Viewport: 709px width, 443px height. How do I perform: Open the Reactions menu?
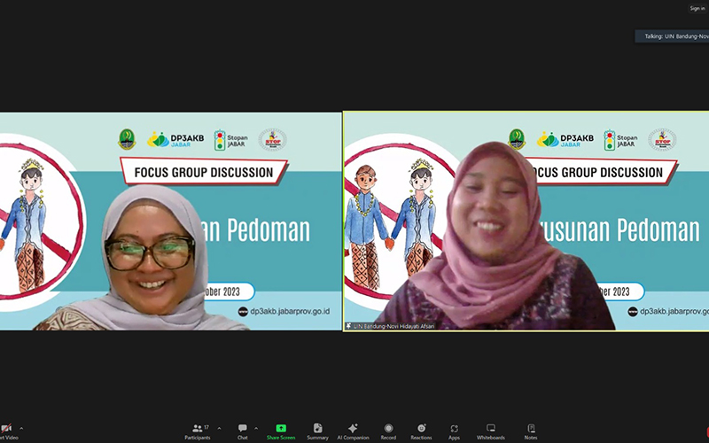click(x=421, y=430)
